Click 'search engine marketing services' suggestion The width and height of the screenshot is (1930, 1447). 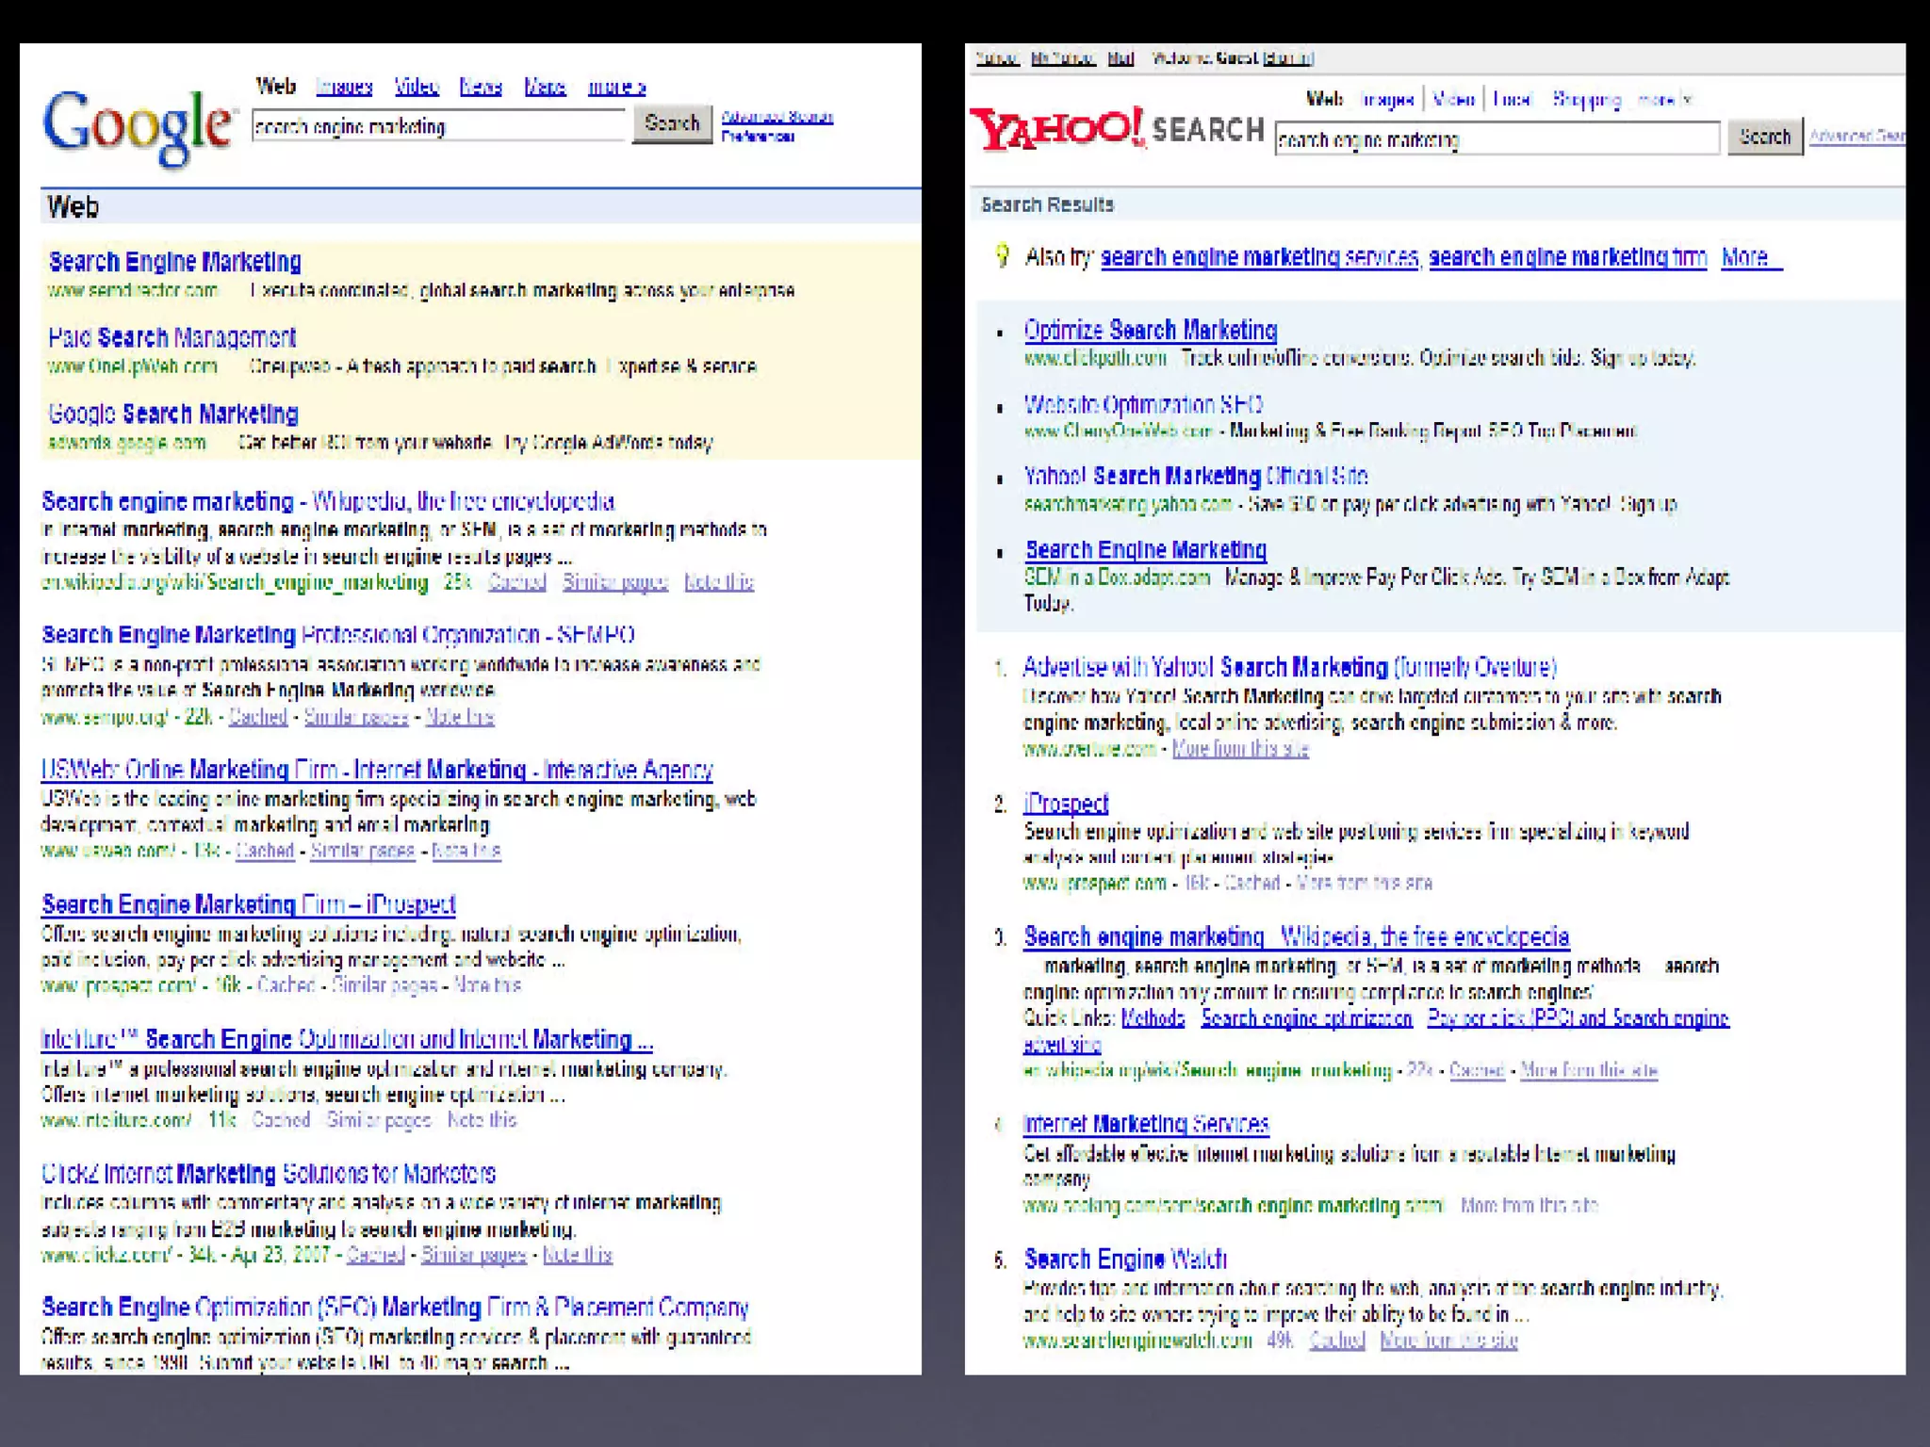tap(1259, 257)
